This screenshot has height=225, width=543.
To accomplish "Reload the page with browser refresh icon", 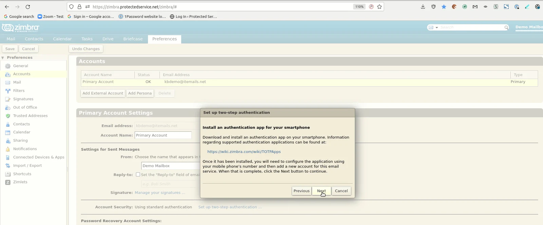I will coord(28,7).
